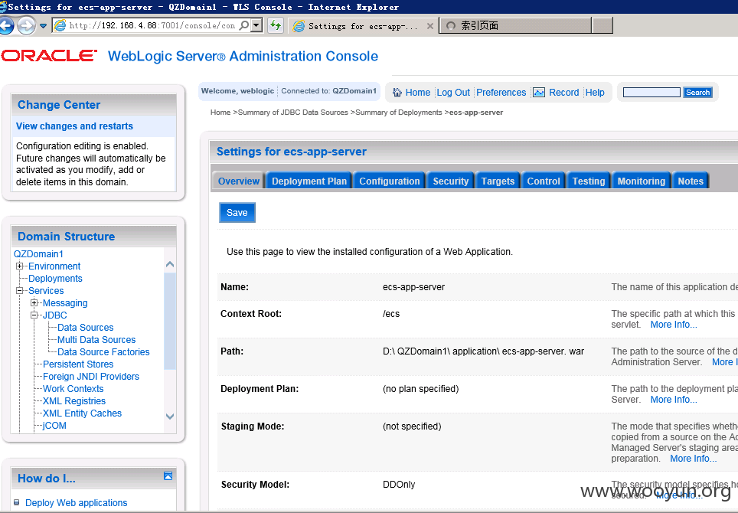Click the search magnifier in address bar

coord(243,25)
